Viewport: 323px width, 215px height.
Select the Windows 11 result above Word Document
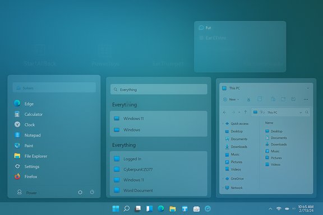(159, 180)
